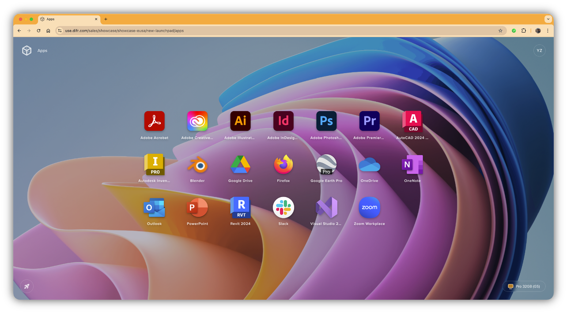Open the YZ user avatar menu
The height and width of the screenshot is (313, 567).
pos(539,51)
